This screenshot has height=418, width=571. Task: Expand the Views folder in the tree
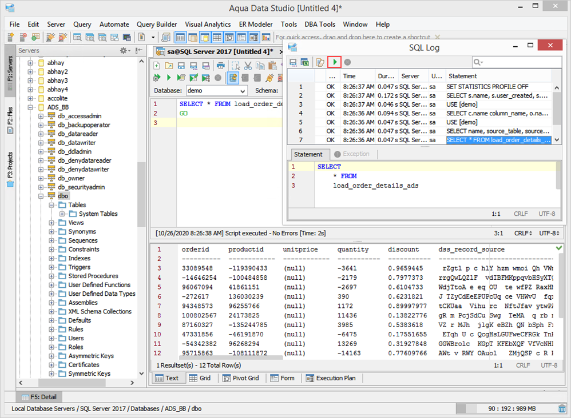(52, 223)
